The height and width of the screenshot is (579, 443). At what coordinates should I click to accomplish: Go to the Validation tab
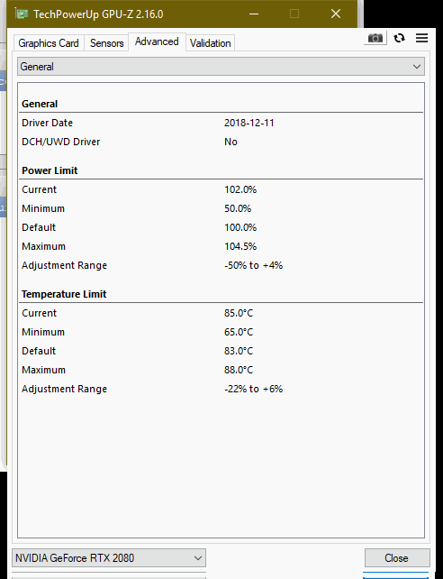click(210, 43)
